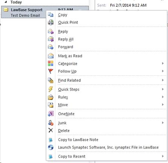
Task: Choose Delete from the context menu
Action: [107, 131]
